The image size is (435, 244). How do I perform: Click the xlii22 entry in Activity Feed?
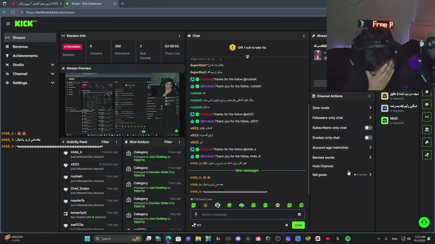pyautogui.click(x=91, y=166)
